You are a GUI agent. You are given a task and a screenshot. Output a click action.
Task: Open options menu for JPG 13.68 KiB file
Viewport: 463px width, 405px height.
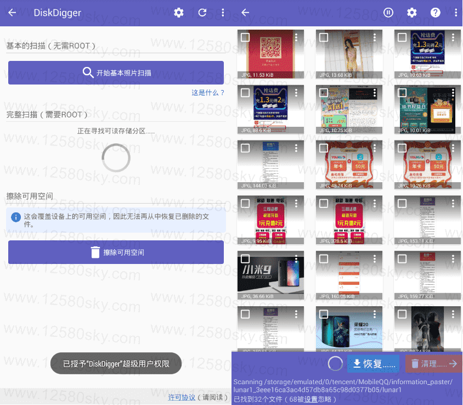click(x=375, y=37)
